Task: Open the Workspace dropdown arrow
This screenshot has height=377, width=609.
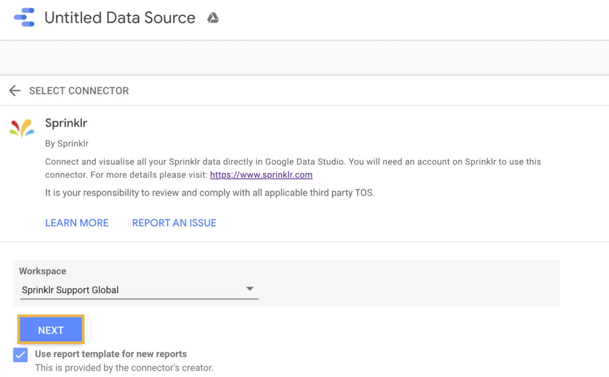Action: point(250,289)
